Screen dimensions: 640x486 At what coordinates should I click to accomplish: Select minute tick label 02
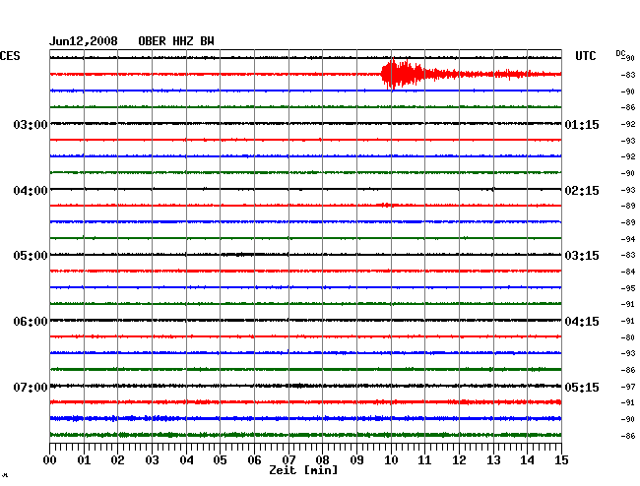[117, 460]
